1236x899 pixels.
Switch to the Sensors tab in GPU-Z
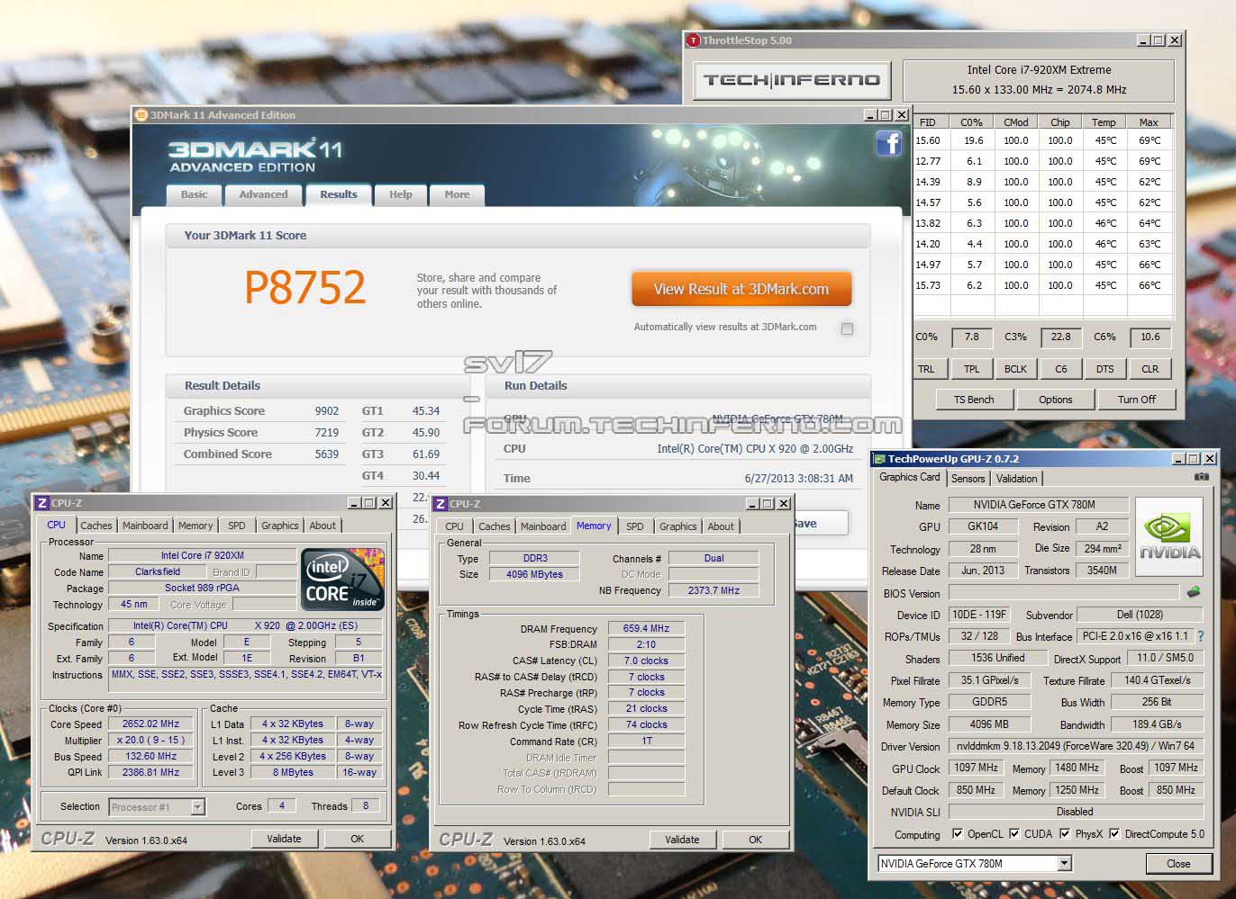pos(968,479)
